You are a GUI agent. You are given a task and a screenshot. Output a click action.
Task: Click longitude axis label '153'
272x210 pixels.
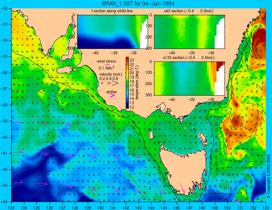(266, 207)
